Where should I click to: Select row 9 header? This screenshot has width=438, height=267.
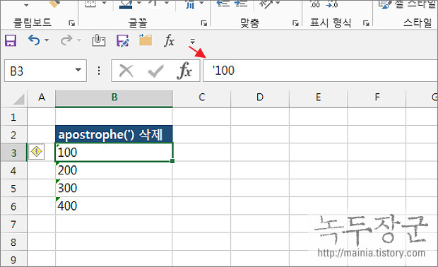pos(13,259)
